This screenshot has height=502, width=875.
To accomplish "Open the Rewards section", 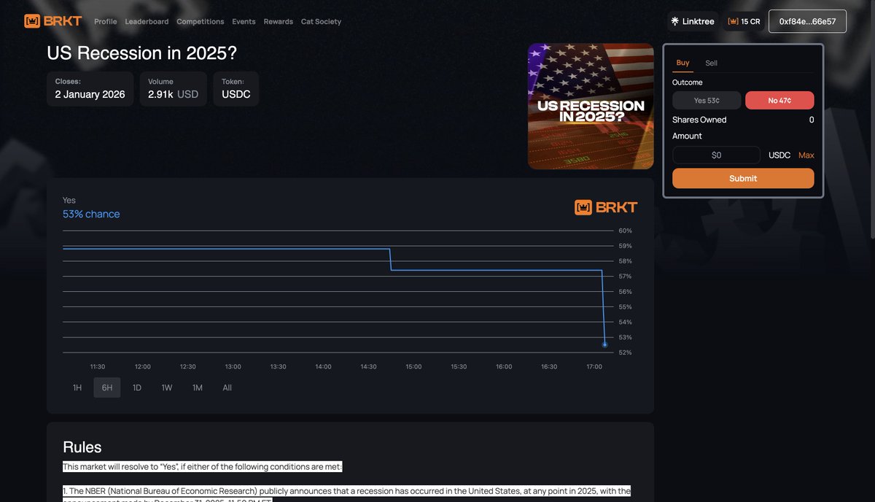I will (x=279, y=22).
